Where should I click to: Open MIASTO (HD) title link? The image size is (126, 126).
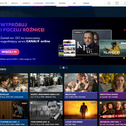(70, 94)
